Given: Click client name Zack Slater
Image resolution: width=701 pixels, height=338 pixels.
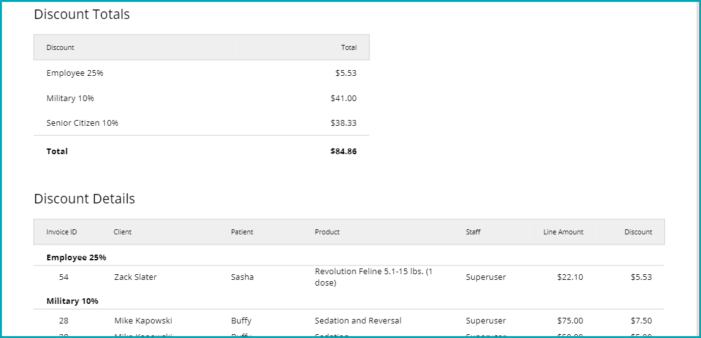Looking at the screenshot, I should (135, 277).
